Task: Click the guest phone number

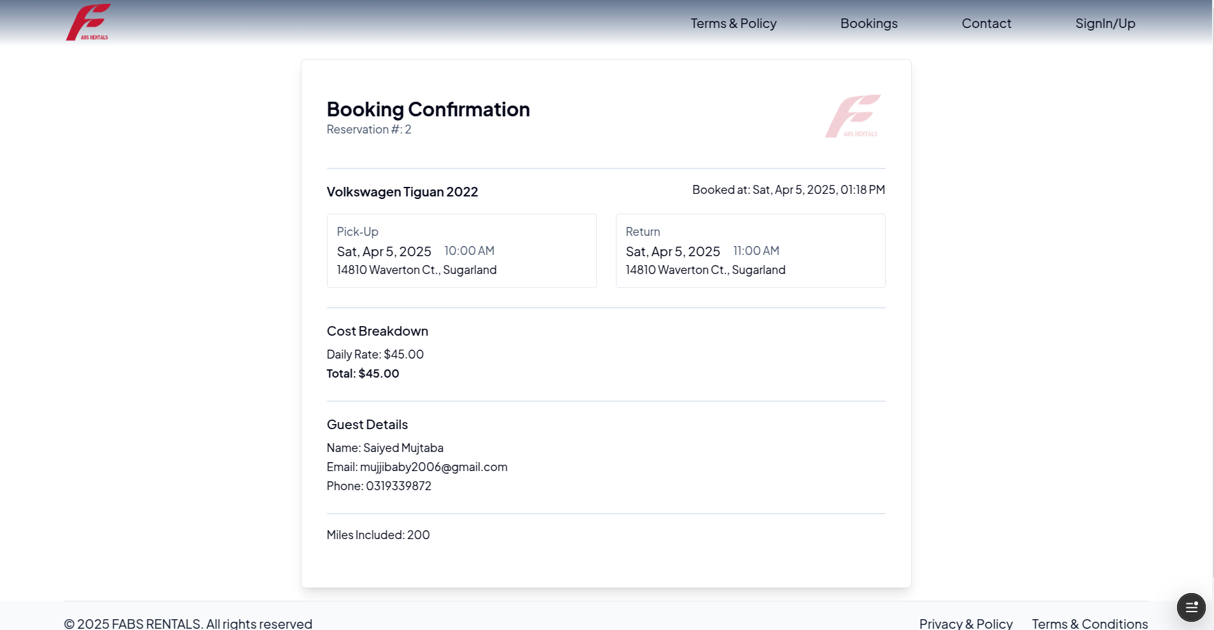Action: point(398,486)
